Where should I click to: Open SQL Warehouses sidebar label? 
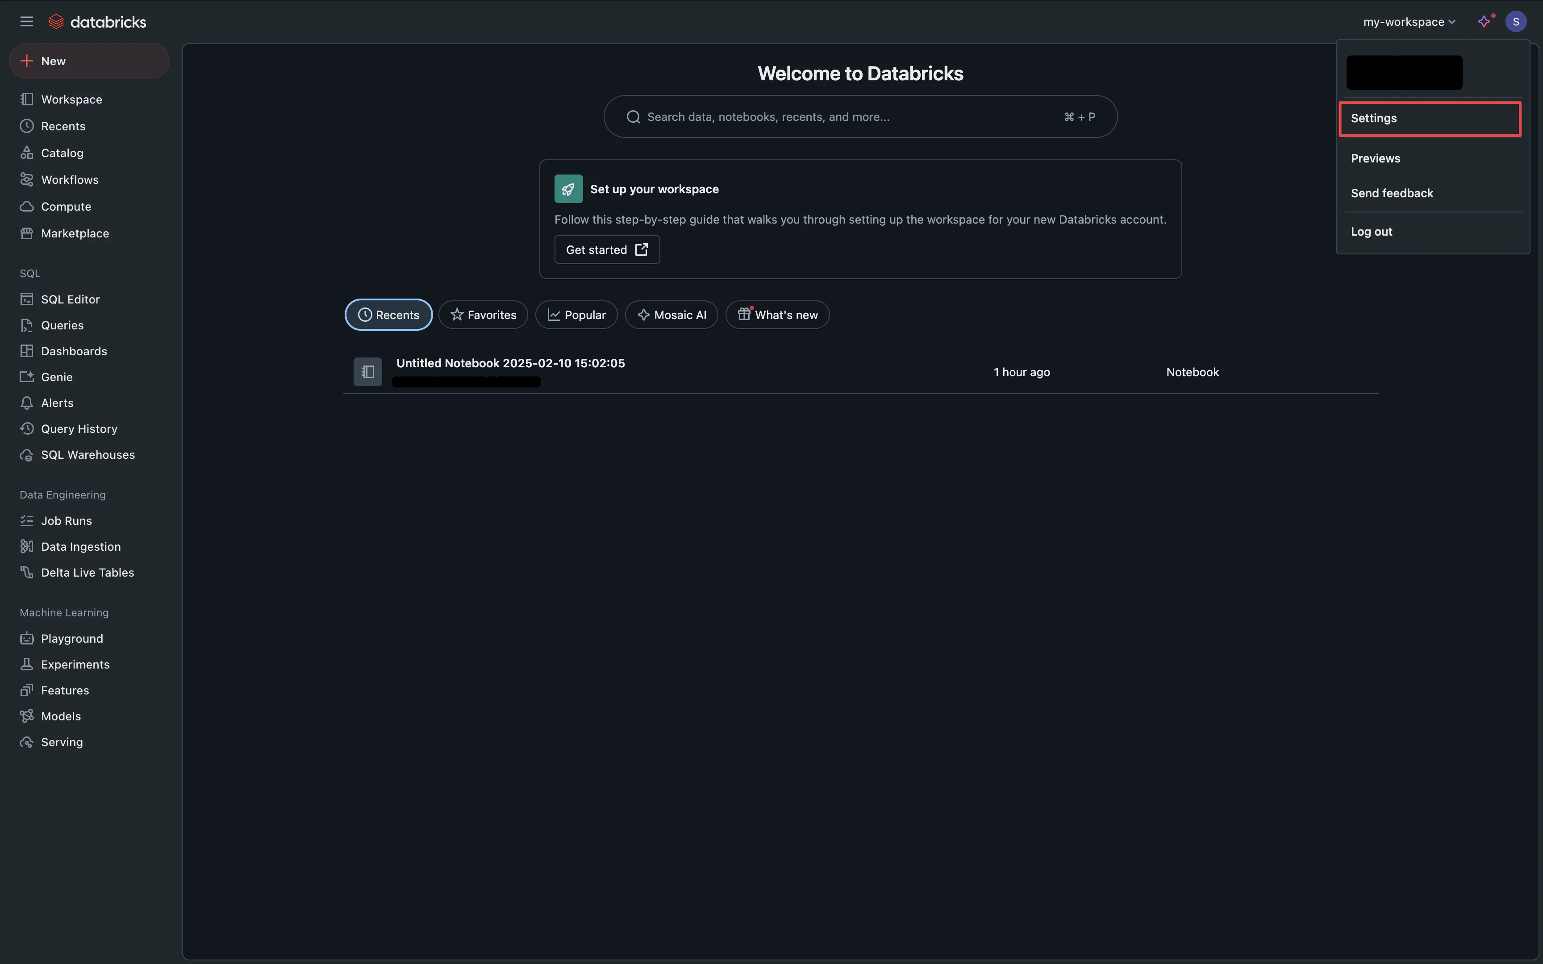88,455
